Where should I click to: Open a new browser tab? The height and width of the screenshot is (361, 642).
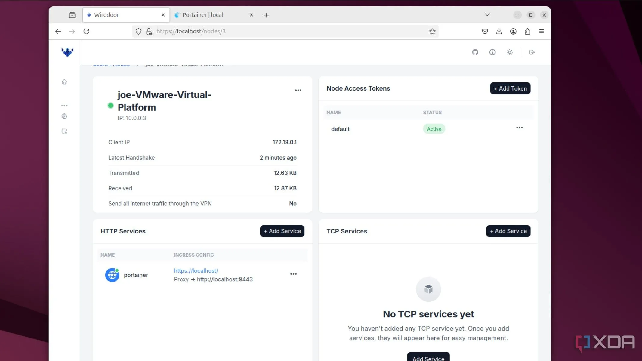[x=266, y=15]
